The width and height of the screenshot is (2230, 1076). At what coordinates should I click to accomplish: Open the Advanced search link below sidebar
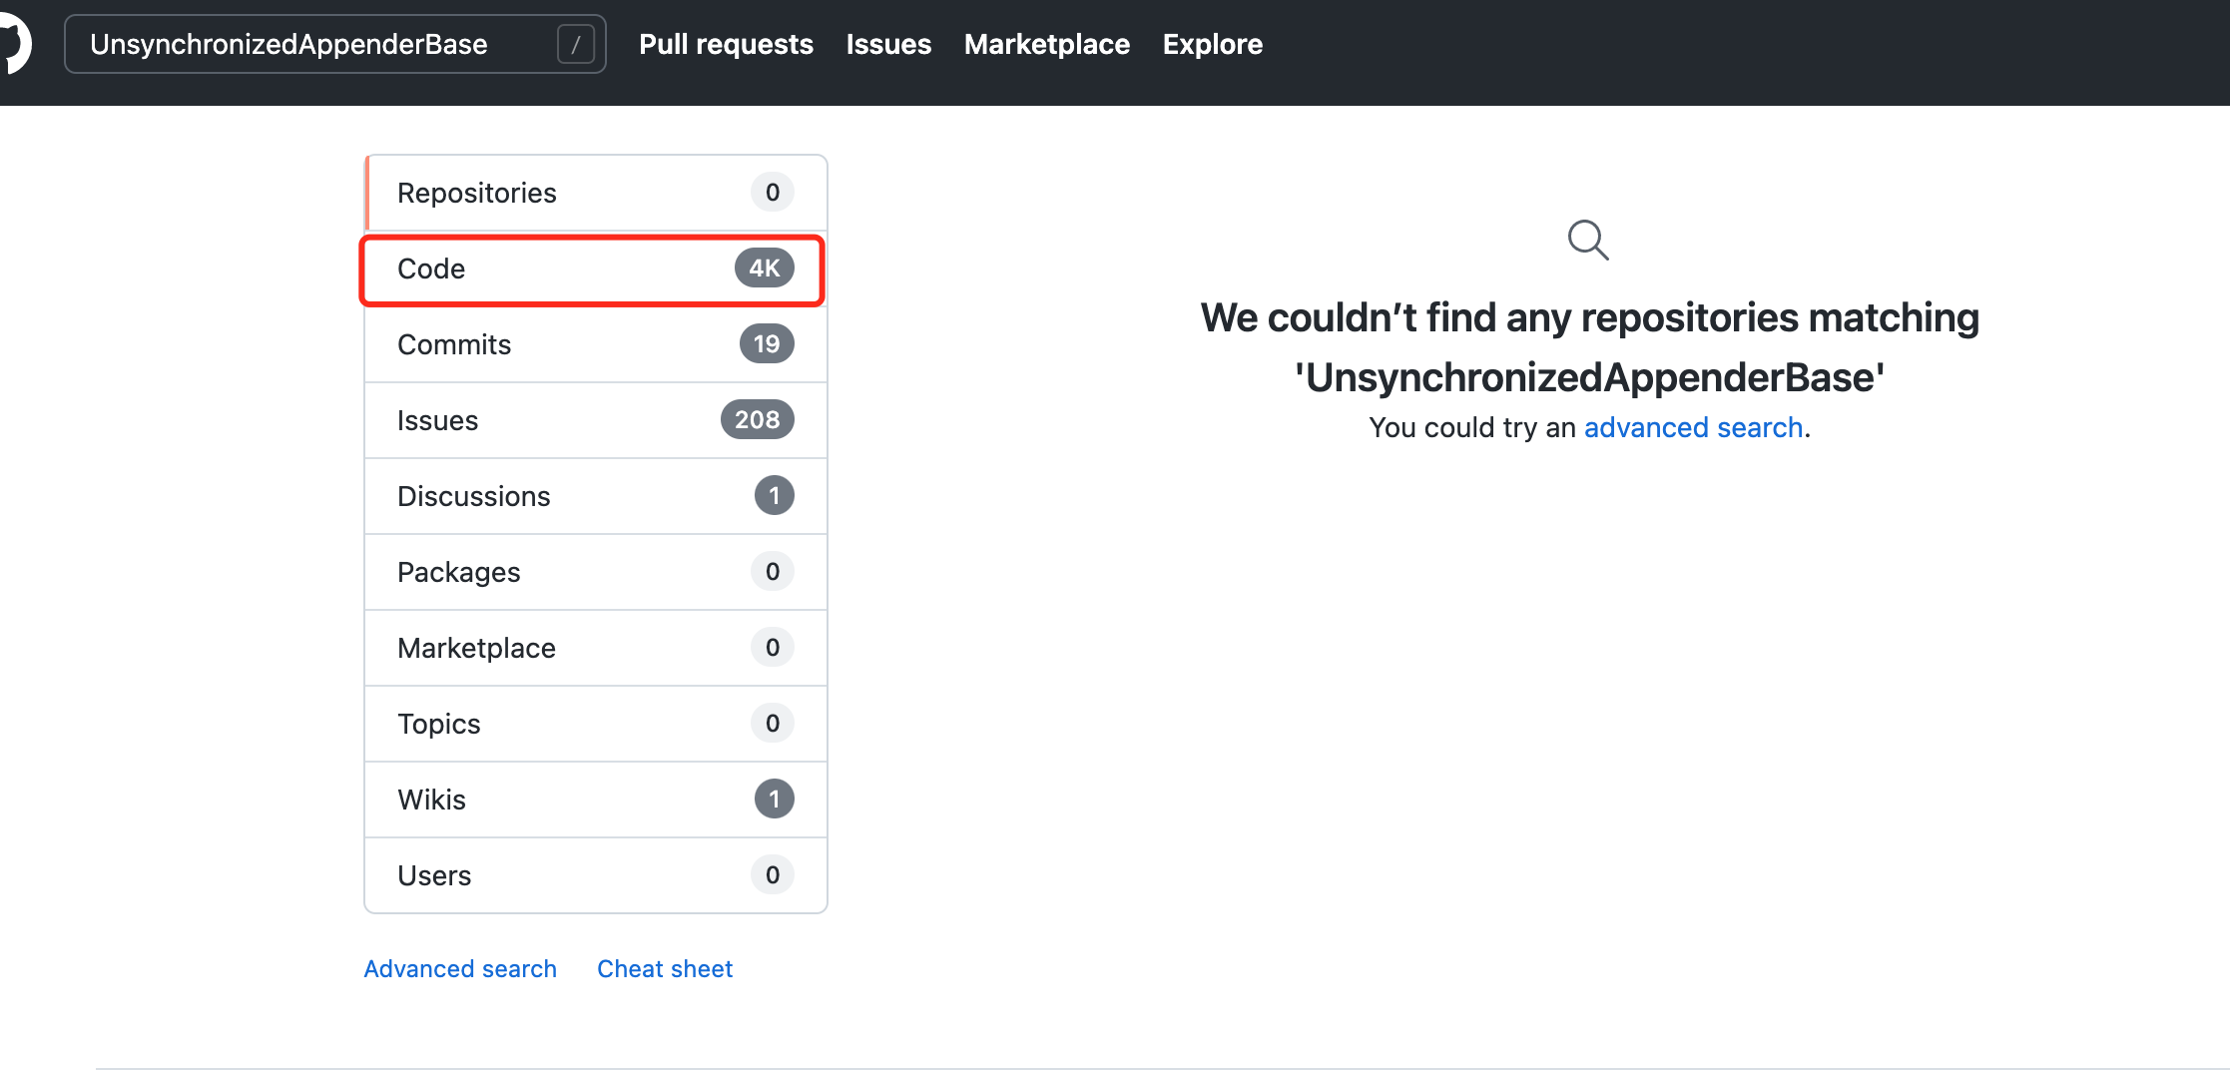460,969
